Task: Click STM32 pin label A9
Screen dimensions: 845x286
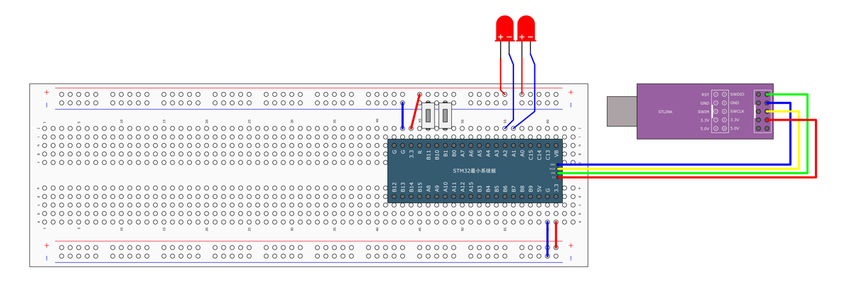Action: 437,188
